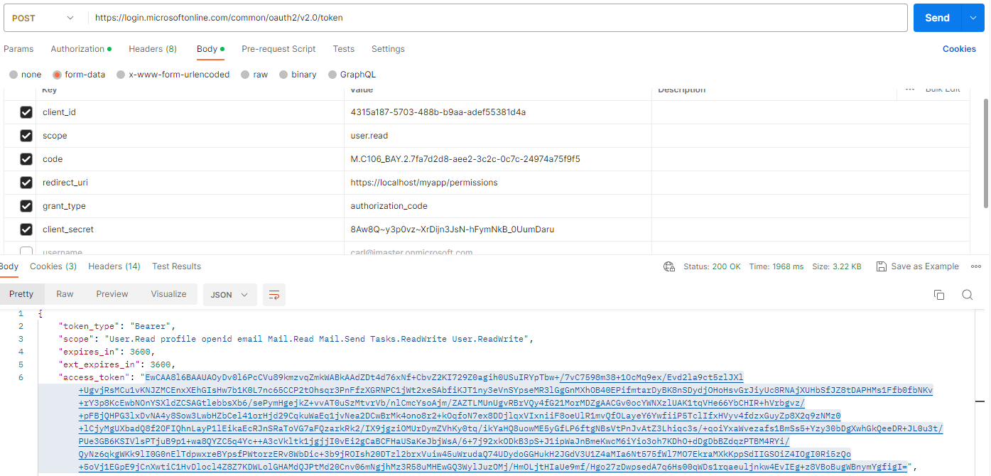Copy response with the copy icon
This screenshot has height=476, width=991.
(x=939, y=295)
